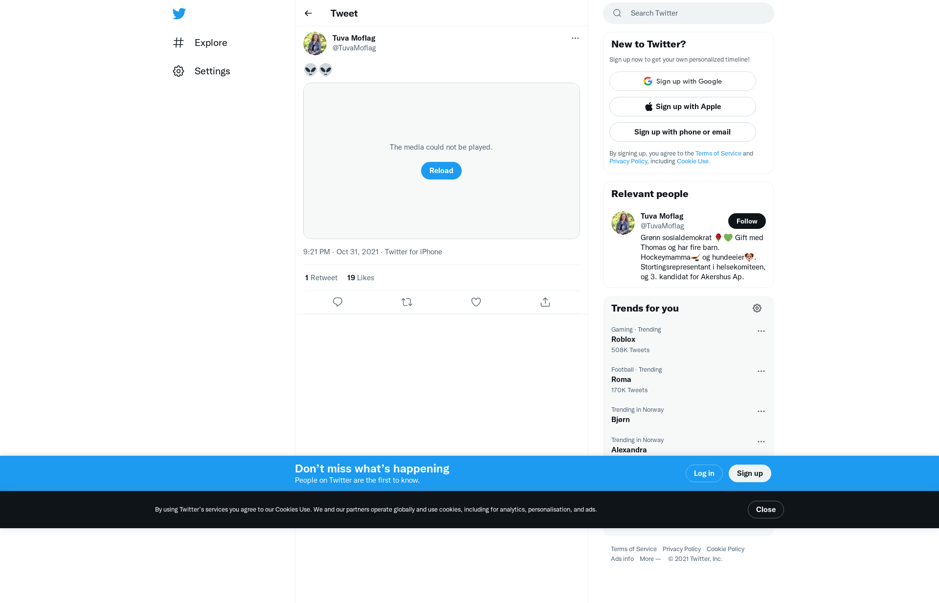The width and height of the screenshot is (939, 603).
Task: Close the cookies notice banner
Action: point(766,510)
